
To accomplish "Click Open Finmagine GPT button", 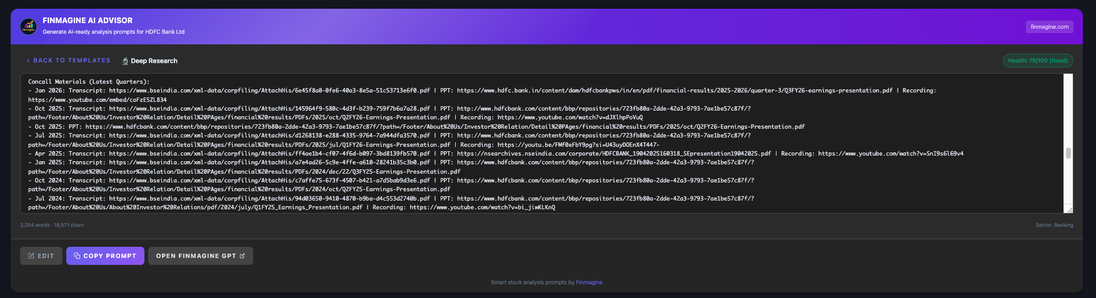I will (201, 256).
